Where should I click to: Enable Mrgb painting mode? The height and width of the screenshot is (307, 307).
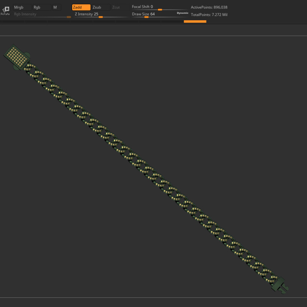[21, 7]
